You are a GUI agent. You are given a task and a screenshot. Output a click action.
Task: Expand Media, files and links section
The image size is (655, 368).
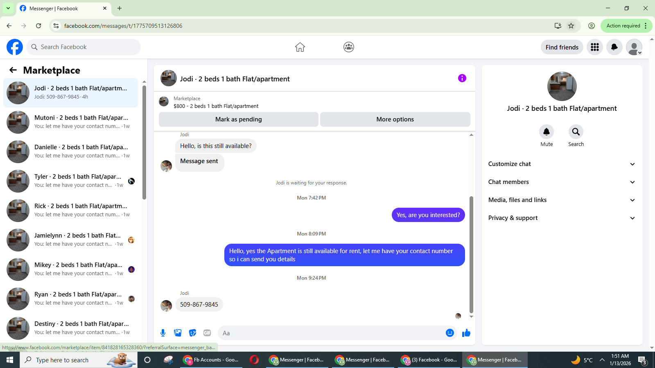(x=562, y=200)
